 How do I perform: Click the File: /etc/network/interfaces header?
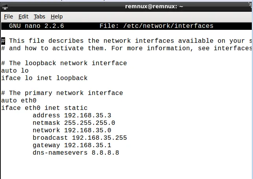click(156, 26)
